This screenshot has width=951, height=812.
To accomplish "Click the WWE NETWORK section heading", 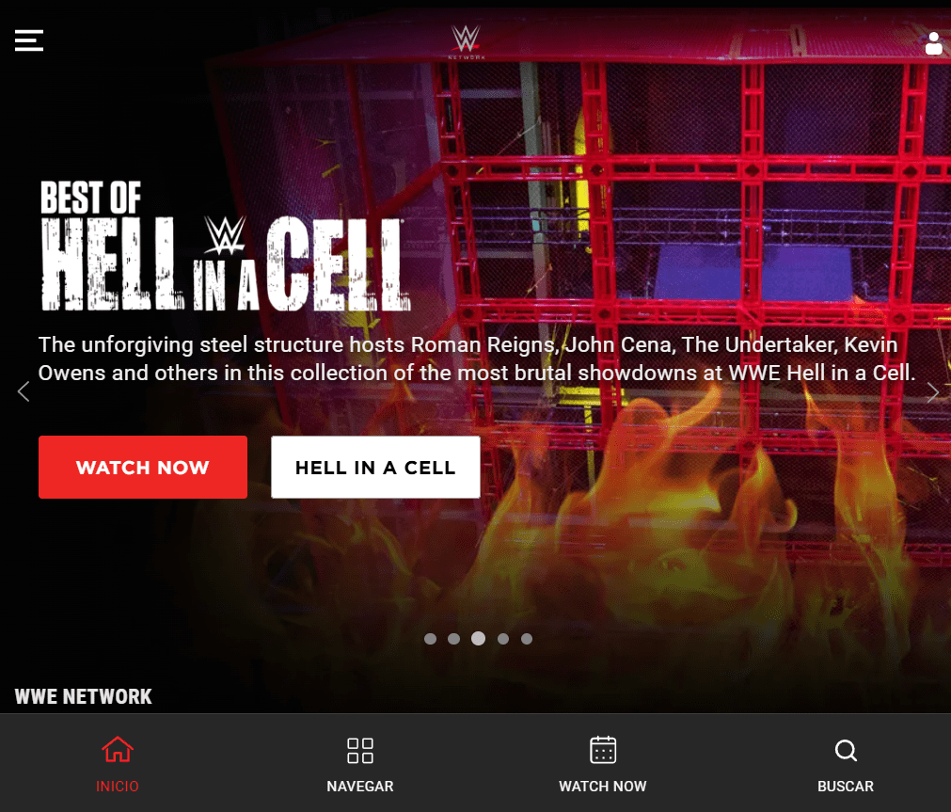I will pos(83,696).
